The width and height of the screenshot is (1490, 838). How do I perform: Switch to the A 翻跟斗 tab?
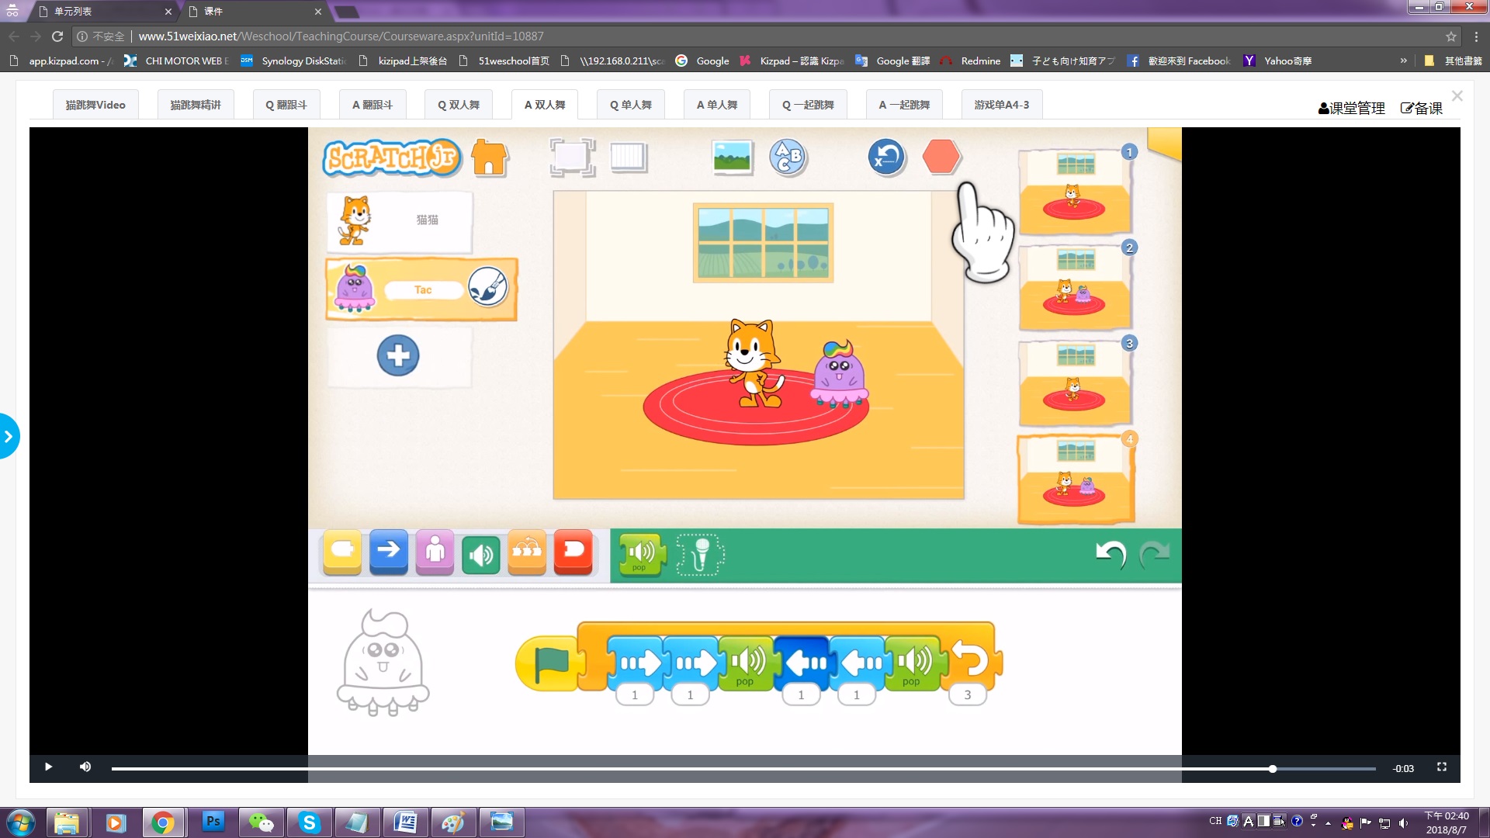point(372,105)
